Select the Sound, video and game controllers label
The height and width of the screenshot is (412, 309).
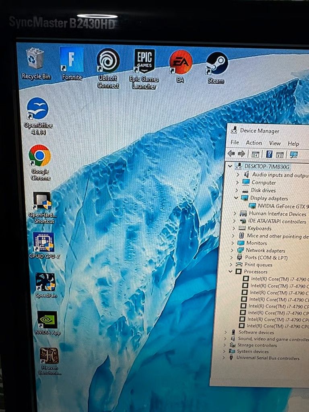coord(273,339)
